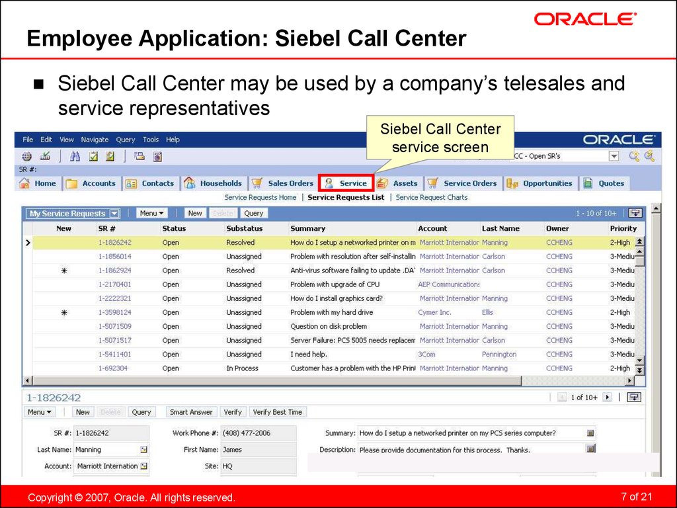Click Query in the list applet
Screen dimensions: 677x508
(x=253, y=213)
